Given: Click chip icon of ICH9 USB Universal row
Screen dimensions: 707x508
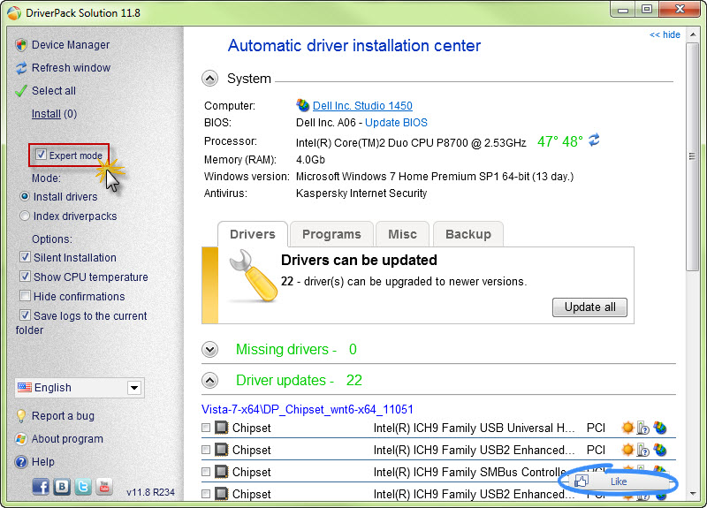Looking at the screenshot, I should 222,428.
